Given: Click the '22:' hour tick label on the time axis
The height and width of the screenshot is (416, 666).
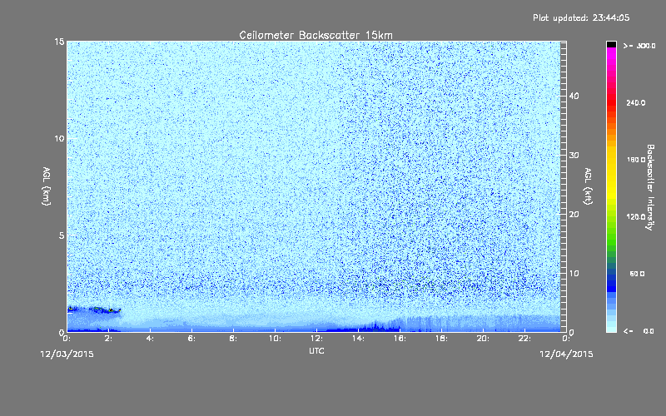Looking at the screenshot, I should click(524, 339).
